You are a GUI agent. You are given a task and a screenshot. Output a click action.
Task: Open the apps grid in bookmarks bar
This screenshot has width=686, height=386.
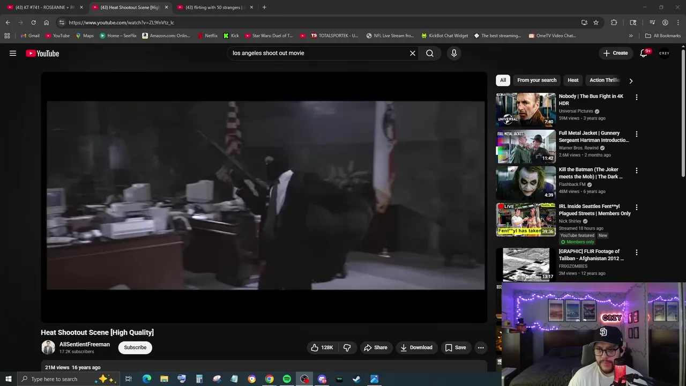pyautogui.click(x=7, y=36)
